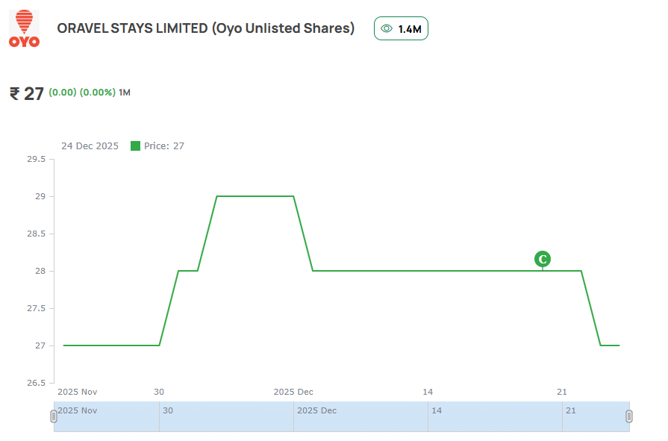Click the 2025 Dec x-axis label

tap(293, 392)
